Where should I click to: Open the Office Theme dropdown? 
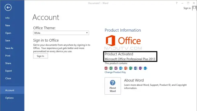pos(61,33)
